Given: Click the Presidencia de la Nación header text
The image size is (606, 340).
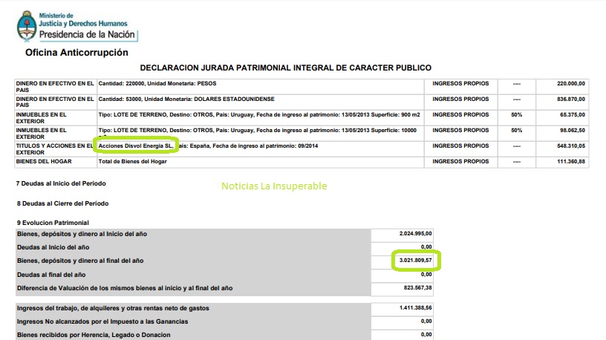Looking at the screenshot, I should pyautogui.click(x=88, y=34).
